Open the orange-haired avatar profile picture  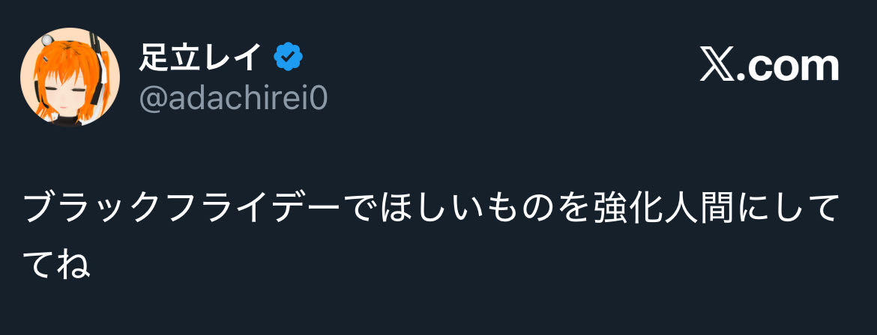coord(70,77)
